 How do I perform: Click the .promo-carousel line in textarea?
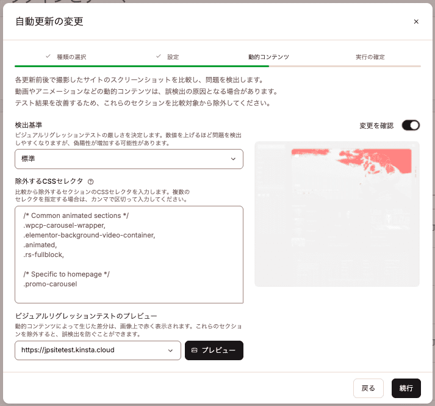[50, 284]
